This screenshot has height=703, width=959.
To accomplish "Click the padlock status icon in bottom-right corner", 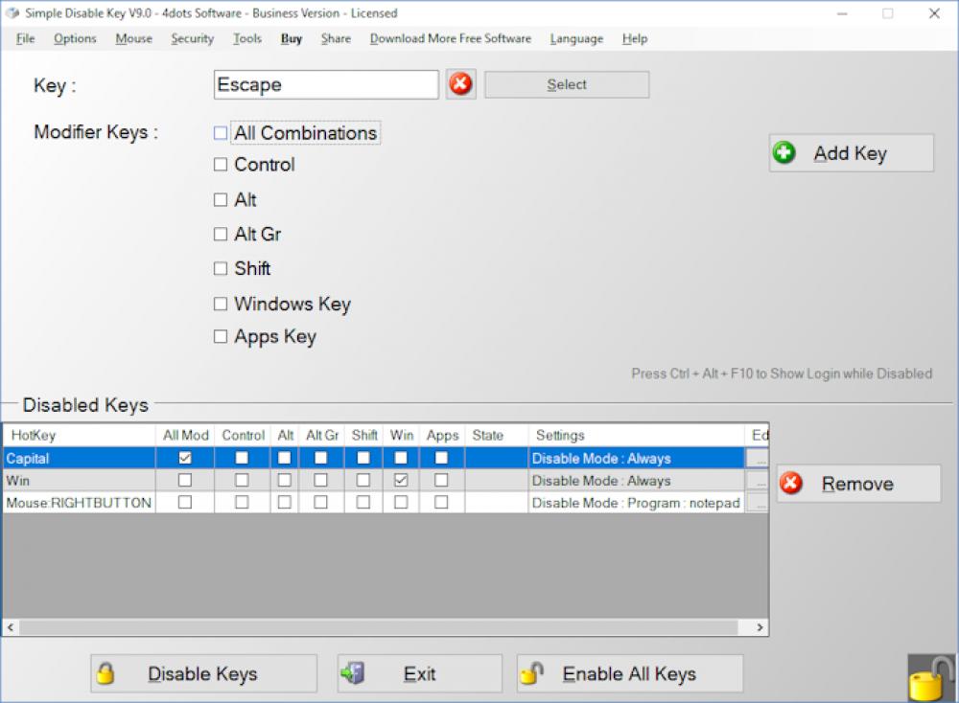I will pos(927,681).
